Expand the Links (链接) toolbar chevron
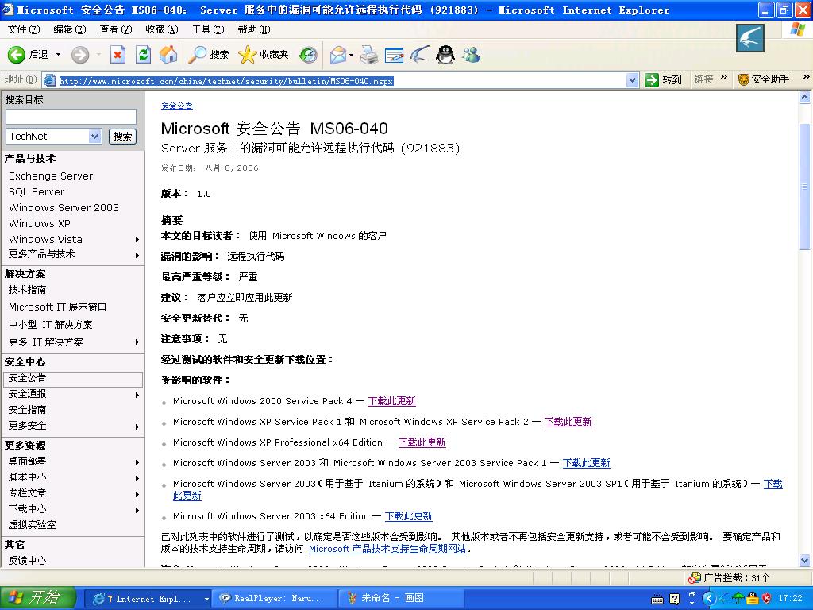 click(724, 78)
